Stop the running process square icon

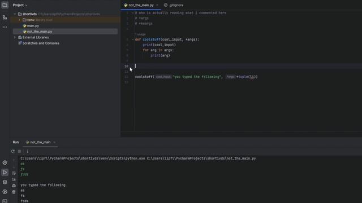tap(20, 151)
